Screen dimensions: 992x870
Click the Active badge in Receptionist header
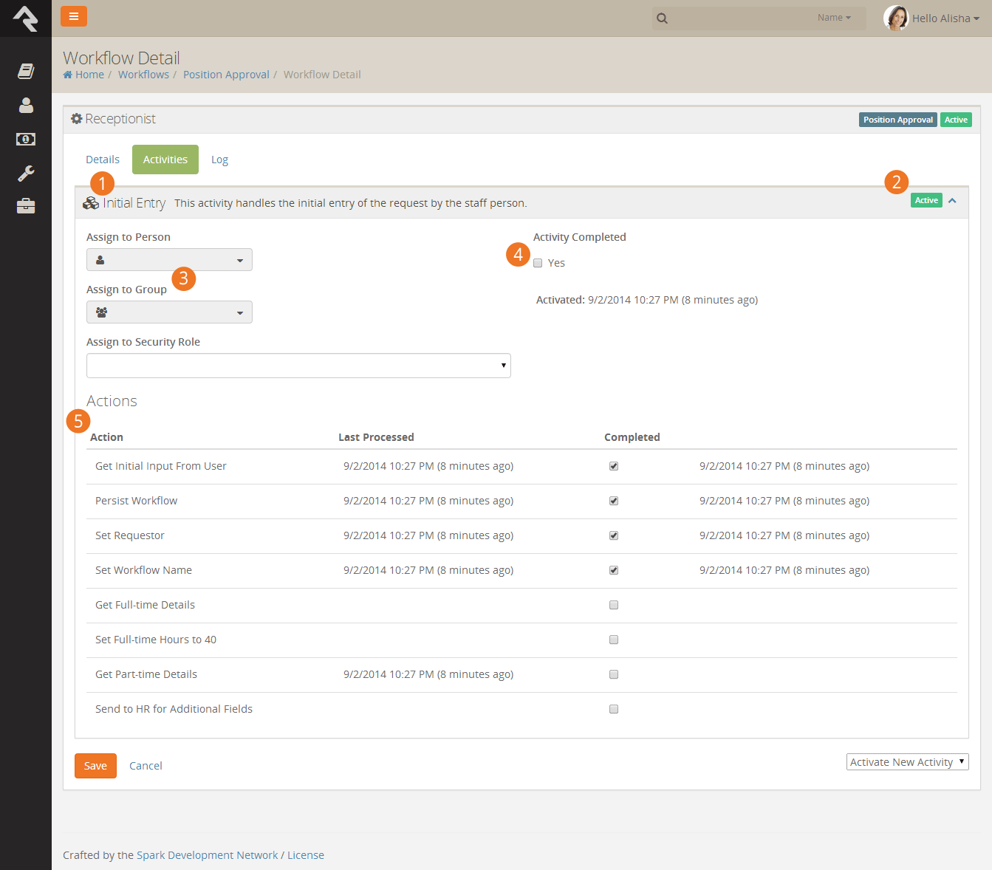coord(956,120)
